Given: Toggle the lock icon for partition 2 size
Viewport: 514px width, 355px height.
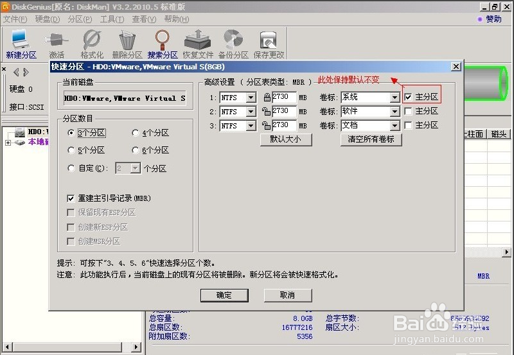Looking at the screenshot, I should click(266, 111).
